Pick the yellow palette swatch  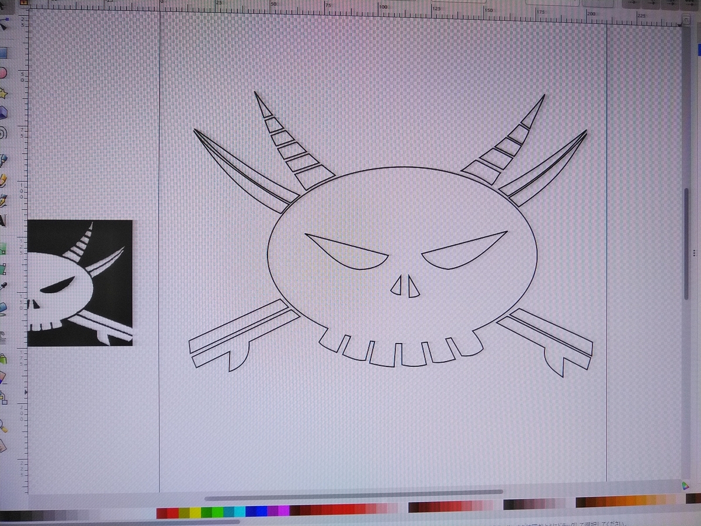(195, 513)
